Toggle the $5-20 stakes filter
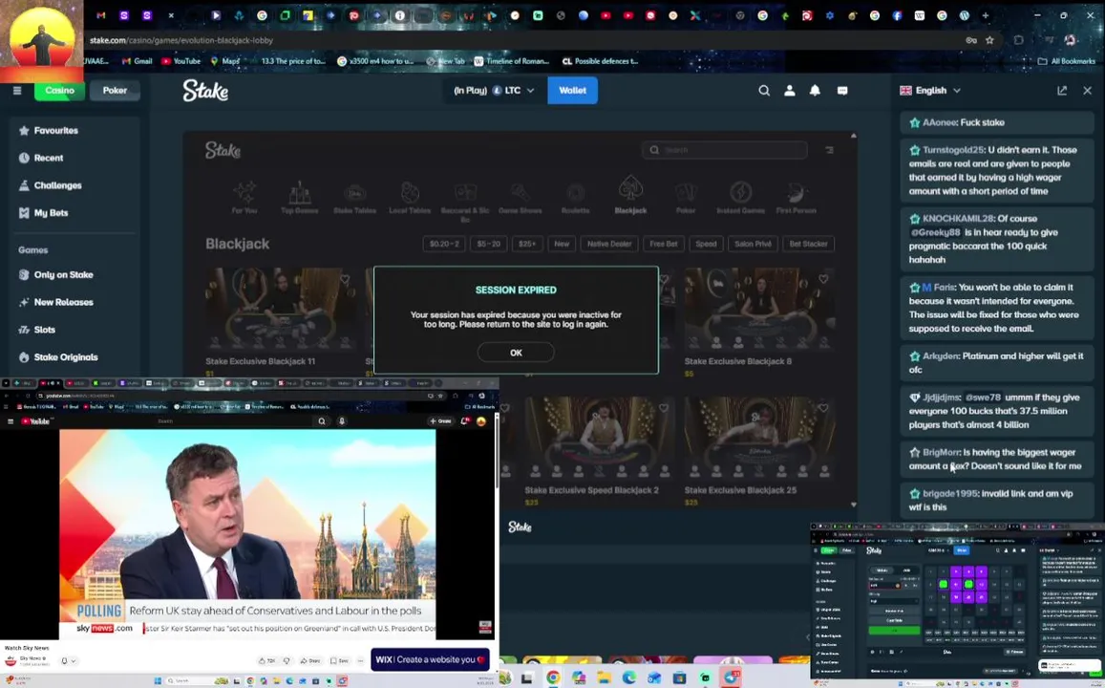Viewport: 1105px width, 688px height. tap(488, 244)
